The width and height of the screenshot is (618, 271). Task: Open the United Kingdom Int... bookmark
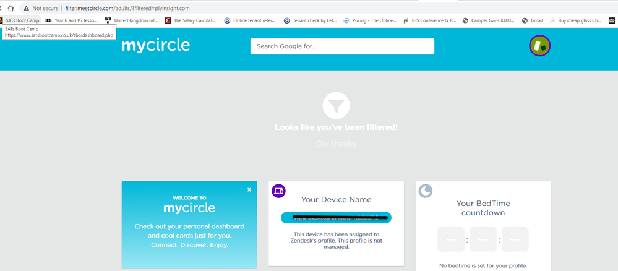[132, 20]
